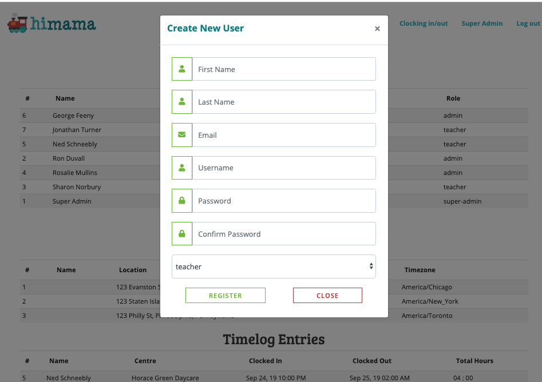
Task: Close the dialog with the X icon
Action: coord(377,29)
